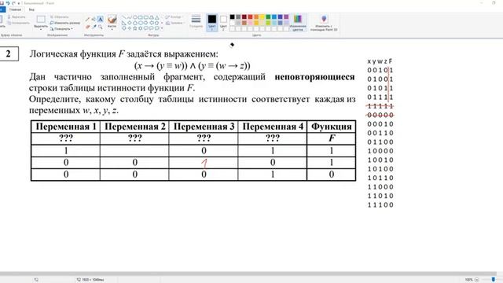503x283 pixels.
Task: Open the shape Outline dropdown
Action: [174, 17]
